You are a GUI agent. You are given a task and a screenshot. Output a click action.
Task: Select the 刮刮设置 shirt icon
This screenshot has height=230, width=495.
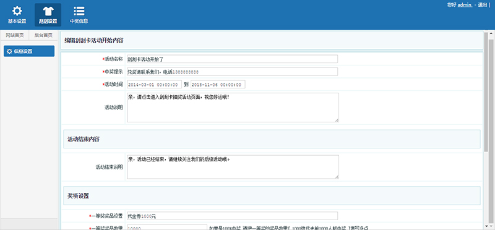48,11
